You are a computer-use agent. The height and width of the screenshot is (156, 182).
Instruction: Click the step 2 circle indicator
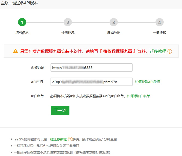(68, 22)
